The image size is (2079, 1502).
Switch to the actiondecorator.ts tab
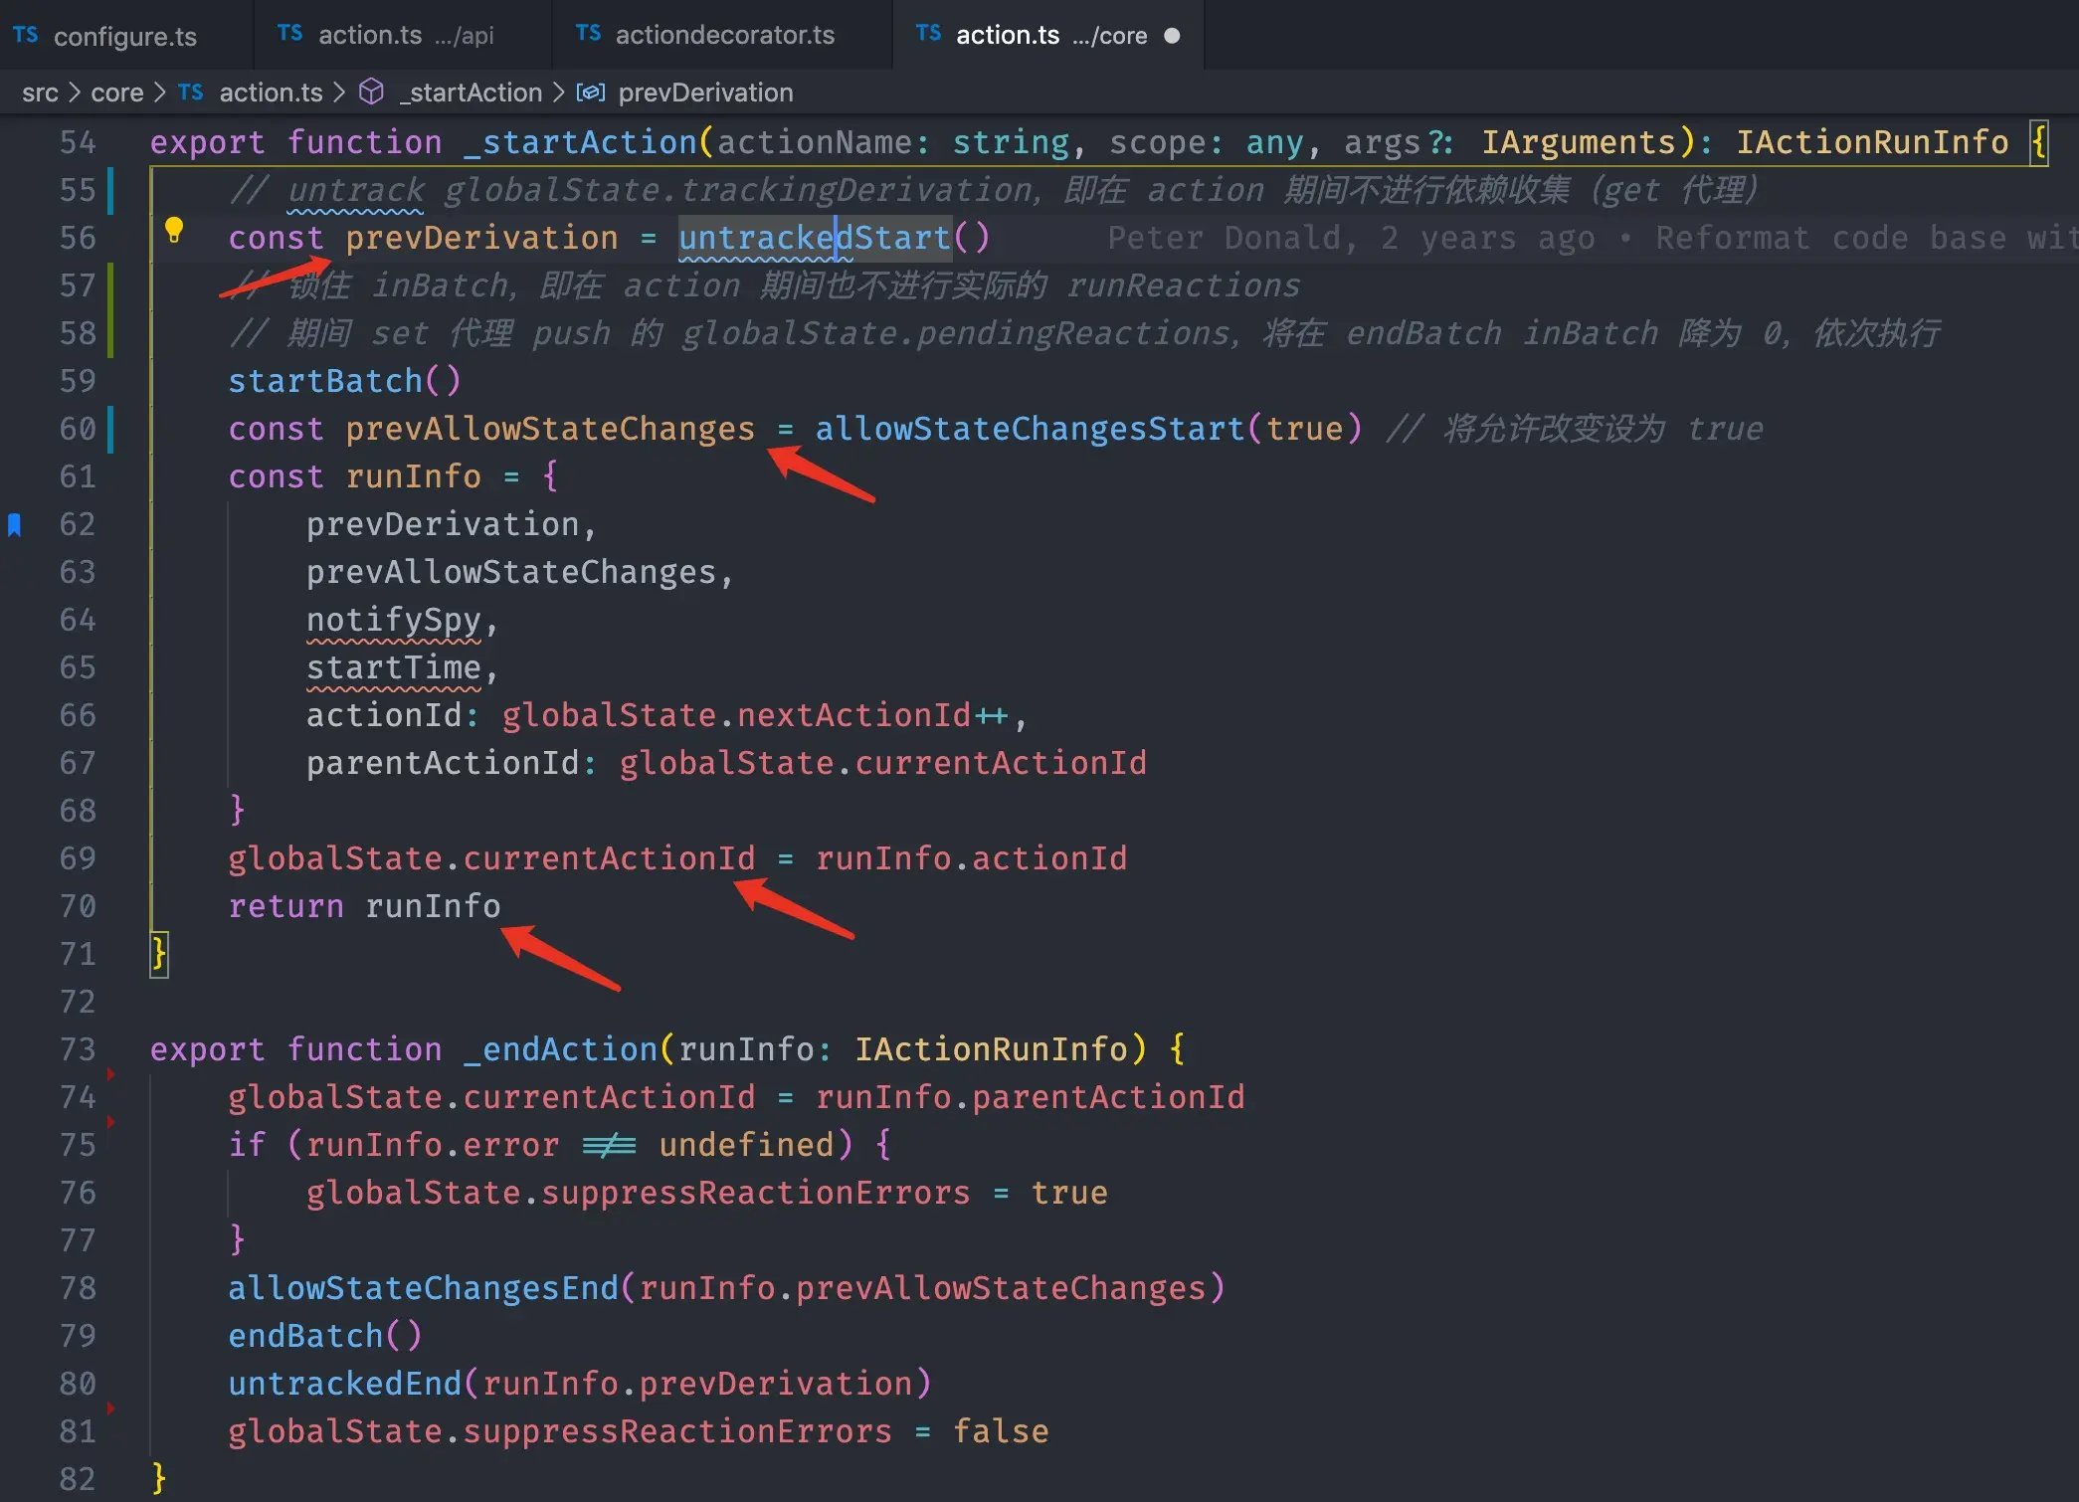724,36
